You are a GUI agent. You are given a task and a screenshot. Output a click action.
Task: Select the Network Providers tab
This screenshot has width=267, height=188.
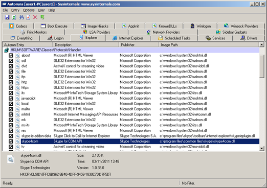click(163, 32)
